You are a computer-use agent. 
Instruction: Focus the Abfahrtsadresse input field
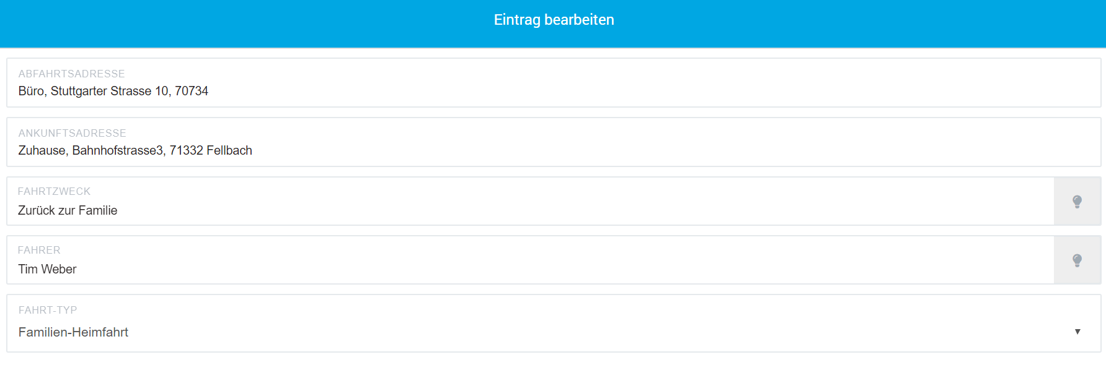pos(554,83)
